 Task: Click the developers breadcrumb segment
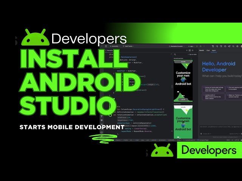162,140
